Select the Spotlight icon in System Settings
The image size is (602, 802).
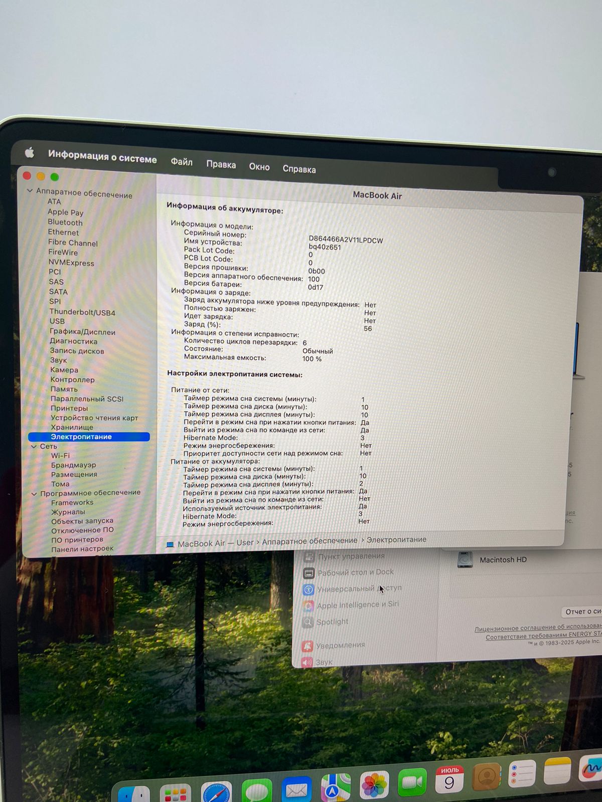click(308, 623)
